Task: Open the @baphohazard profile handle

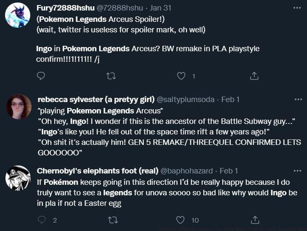Action: click(x=188, y=171)
